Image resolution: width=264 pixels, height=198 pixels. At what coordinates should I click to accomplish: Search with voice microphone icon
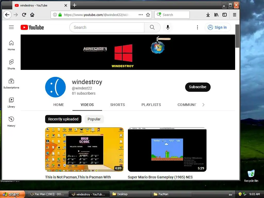click(x=168, y=27)
